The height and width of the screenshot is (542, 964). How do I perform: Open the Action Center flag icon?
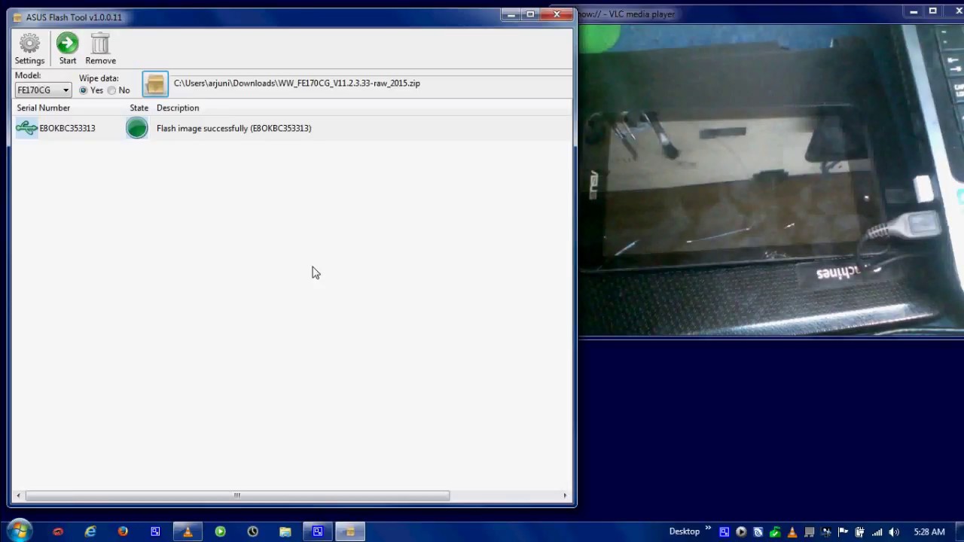tap(843, 532)
